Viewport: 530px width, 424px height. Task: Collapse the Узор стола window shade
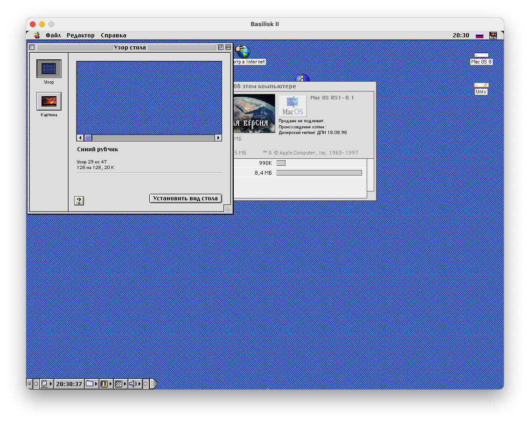pyautogui.click(x=229, y=47)
